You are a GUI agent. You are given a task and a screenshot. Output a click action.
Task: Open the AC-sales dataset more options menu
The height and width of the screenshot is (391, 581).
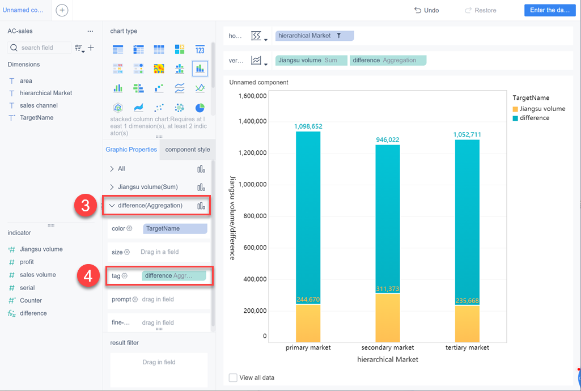tap(90, 31)
